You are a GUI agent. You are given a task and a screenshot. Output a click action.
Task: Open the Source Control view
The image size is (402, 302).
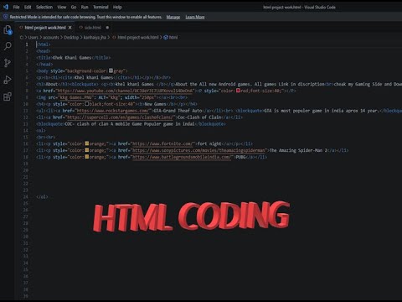[8, 63]
